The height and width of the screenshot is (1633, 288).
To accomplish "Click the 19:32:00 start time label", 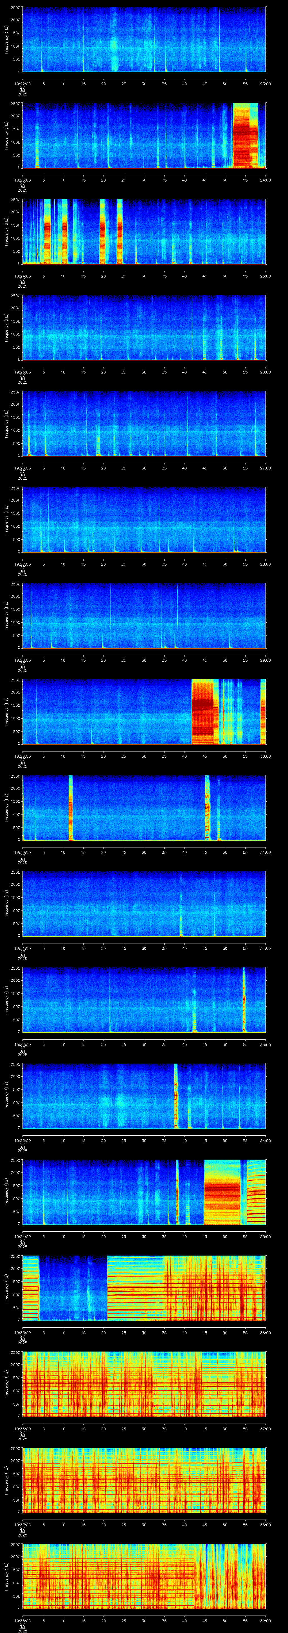I will coord(22,1044).
